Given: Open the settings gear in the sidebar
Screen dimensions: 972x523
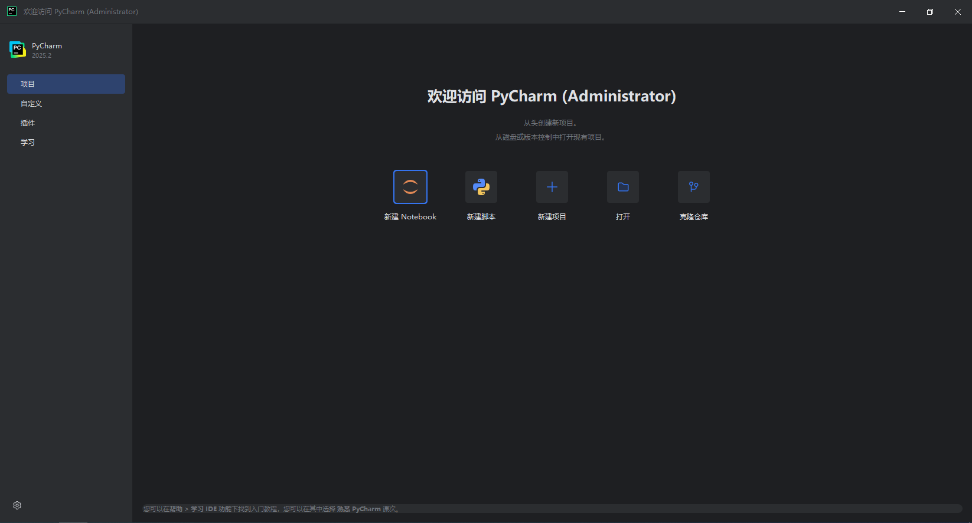Looking at the screenshot, I should click(x=17, y=505).
